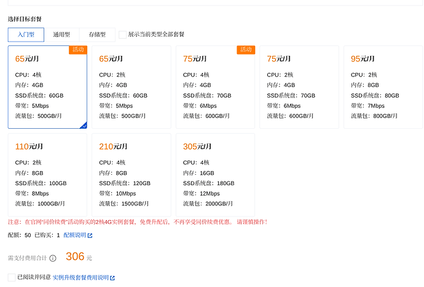Image resolution: width=424 pixels, height=287 pixels.
Task: Switch to the 通用型 tab
Action: click(x=61, y=34)
